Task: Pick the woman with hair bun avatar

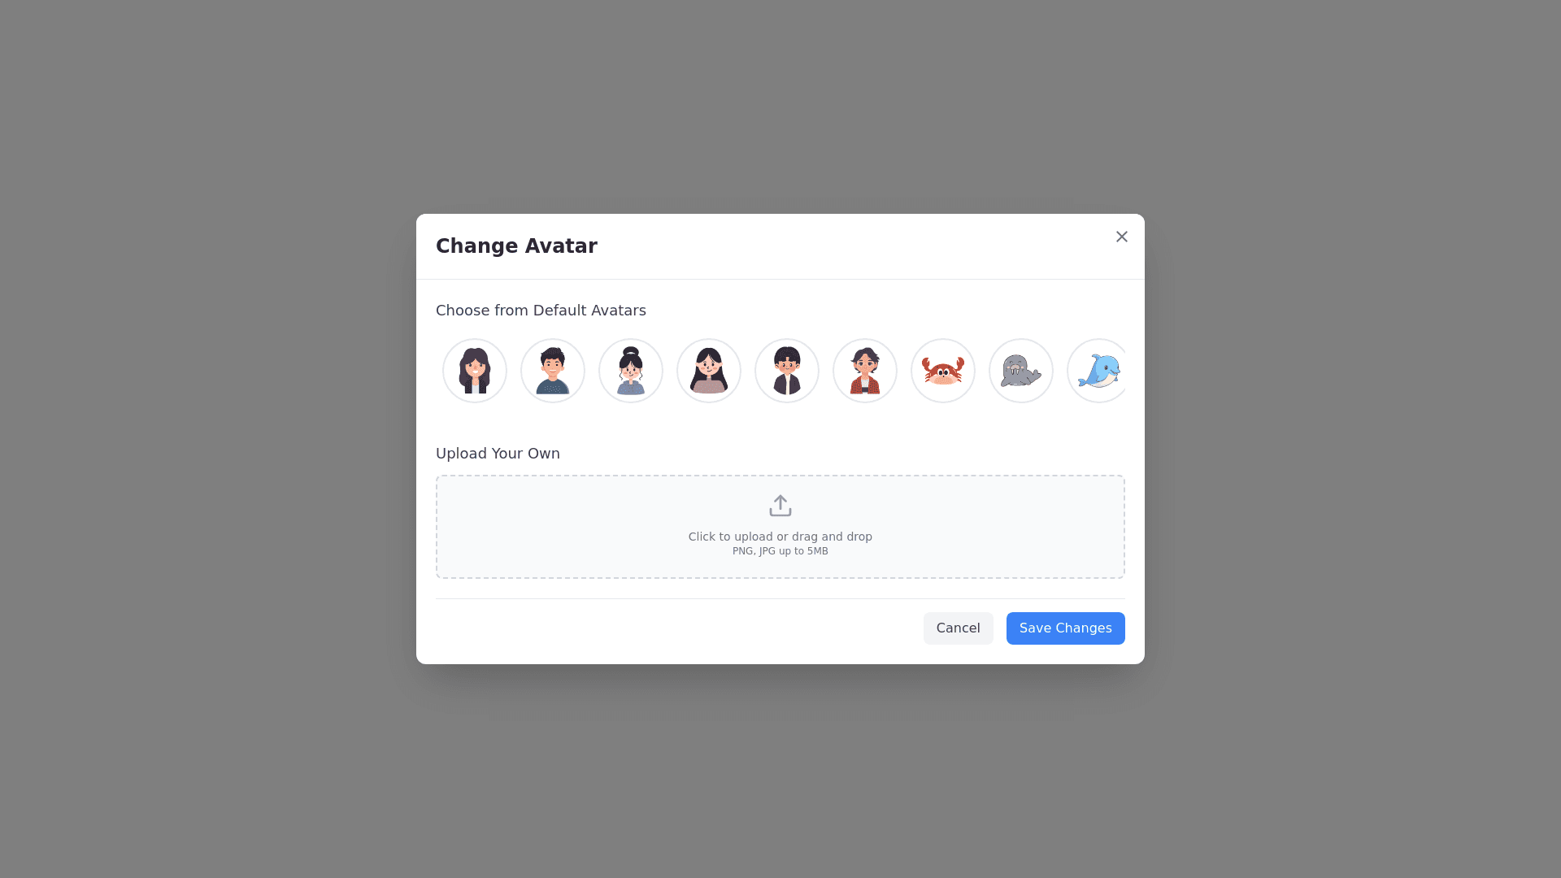Action: [631, 371]
